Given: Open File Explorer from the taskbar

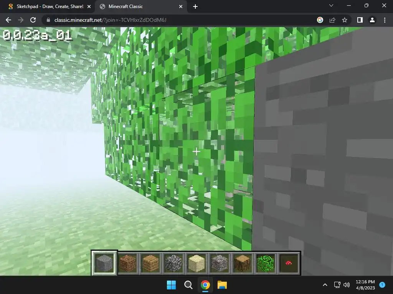Looking at the screenshot, I should pos(222,285).
